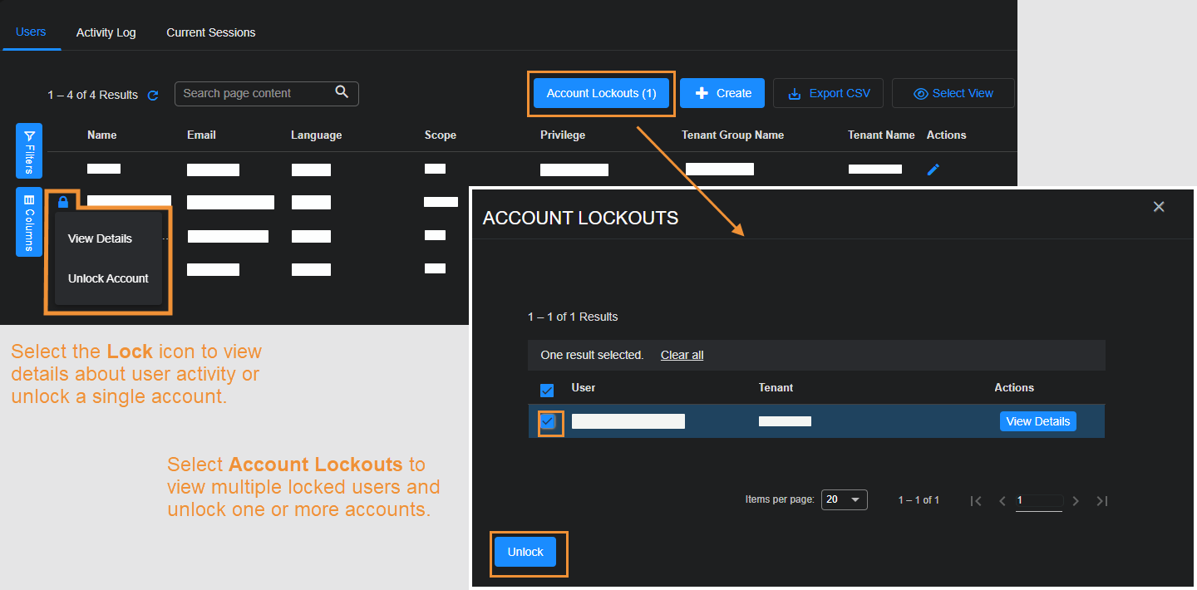Switch to the Activity Log tab

[106, 32]
